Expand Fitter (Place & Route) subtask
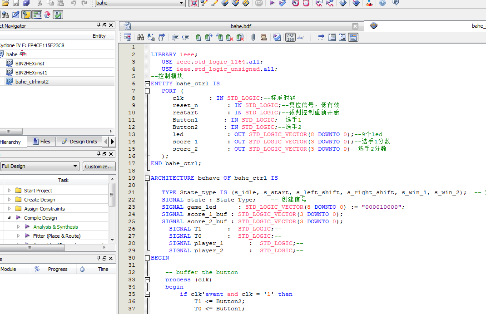This screenshot has height=314, width=486. (18, 235)
